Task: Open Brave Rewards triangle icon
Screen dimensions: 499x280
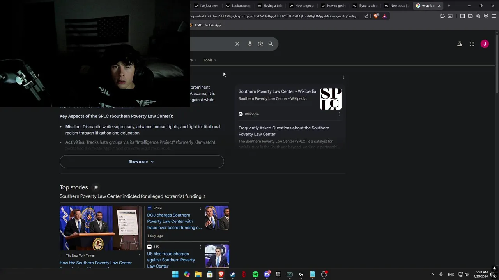Action: (384, 16)
